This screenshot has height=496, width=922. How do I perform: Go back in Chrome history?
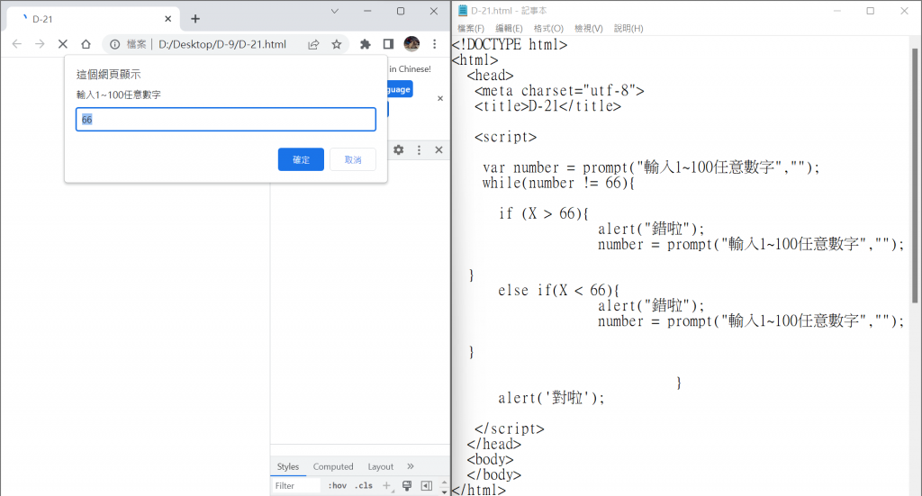tap(17, 44)
